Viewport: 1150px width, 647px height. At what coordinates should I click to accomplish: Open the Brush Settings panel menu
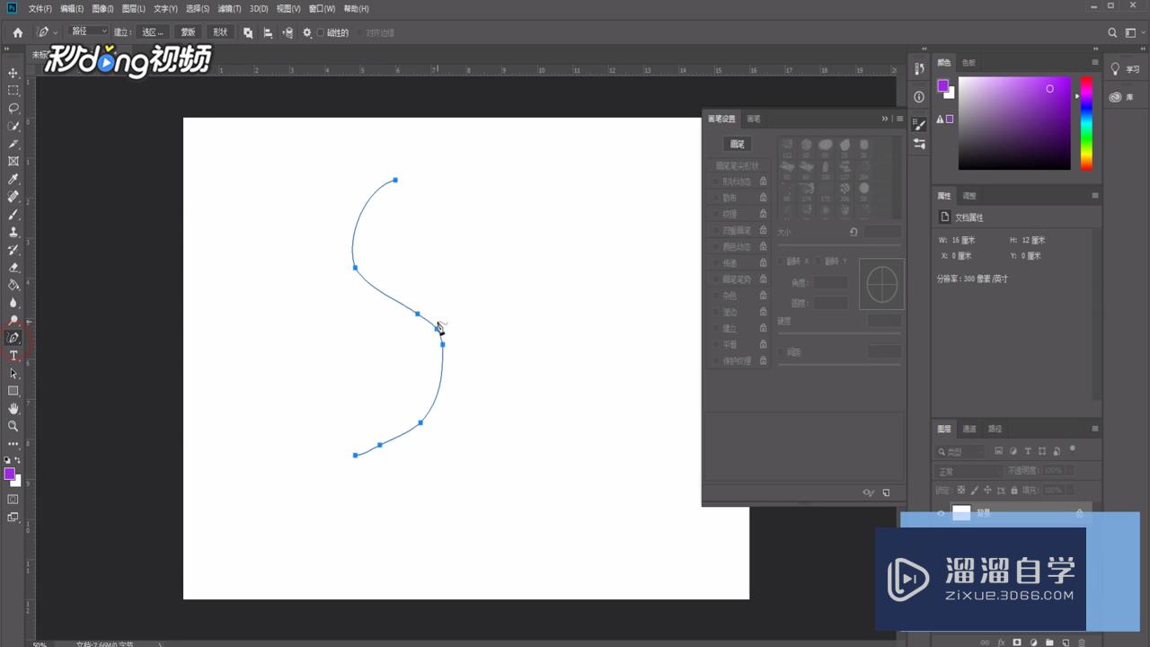point(899,119)
